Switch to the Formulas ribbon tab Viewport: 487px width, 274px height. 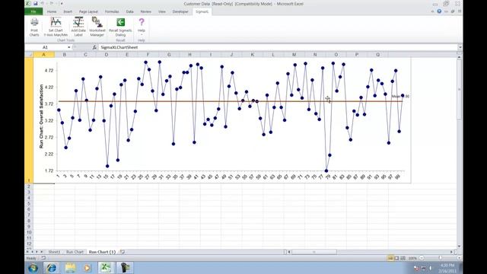pos(112,11)
